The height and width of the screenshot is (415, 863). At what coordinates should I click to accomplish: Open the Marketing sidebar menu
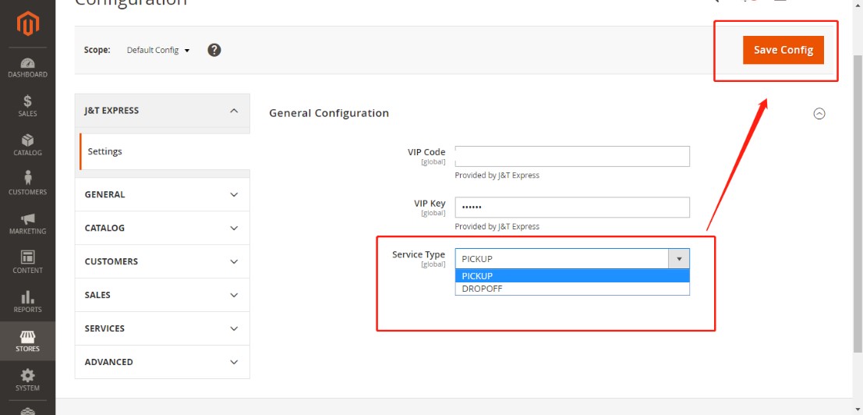[x=27, y=223]
